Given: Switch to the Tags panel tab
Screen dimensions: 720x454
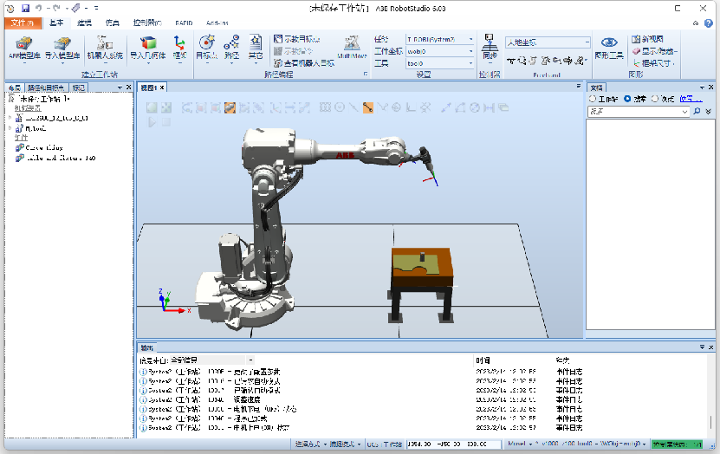Looking at the screenshot, I should pyautogui.click(x=78, y=88).
